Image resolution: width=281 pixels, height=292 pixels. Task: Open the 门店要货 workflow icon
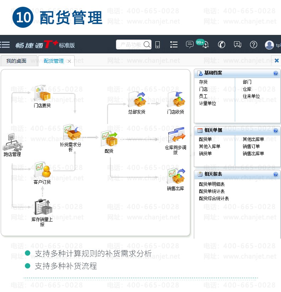tap(42, 93)
